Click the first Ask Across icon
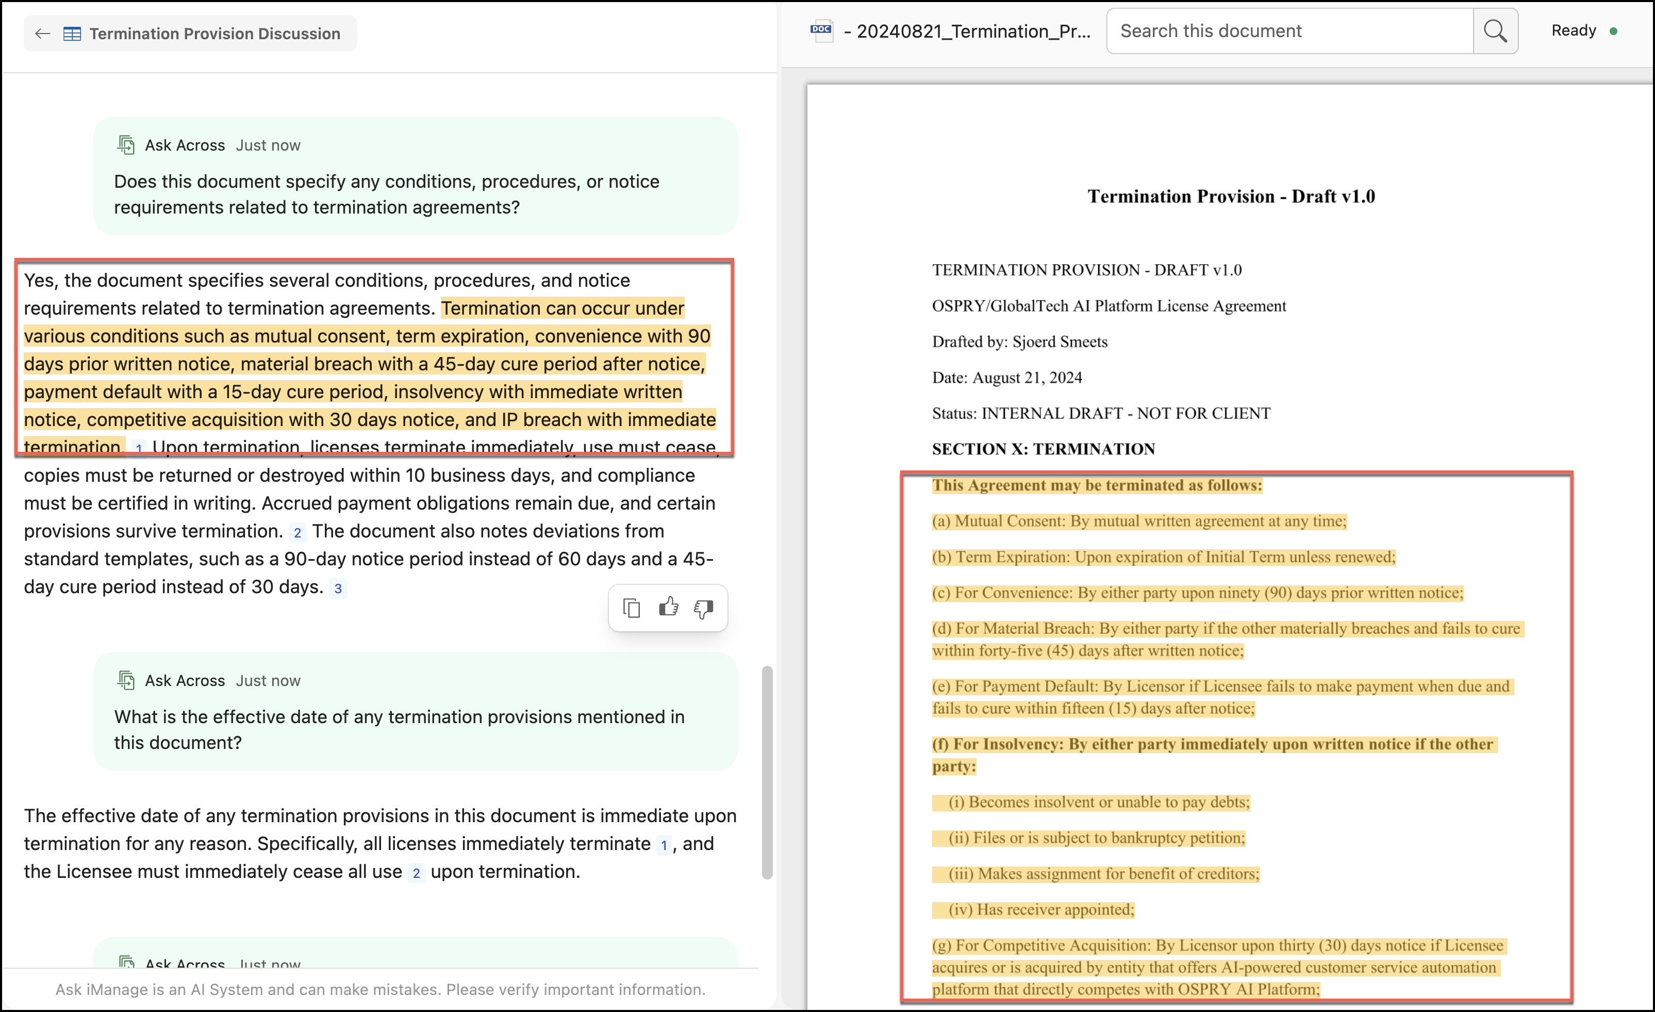Image resolution: width=1655 pixels, height=1012 pixels. (126, 144)
